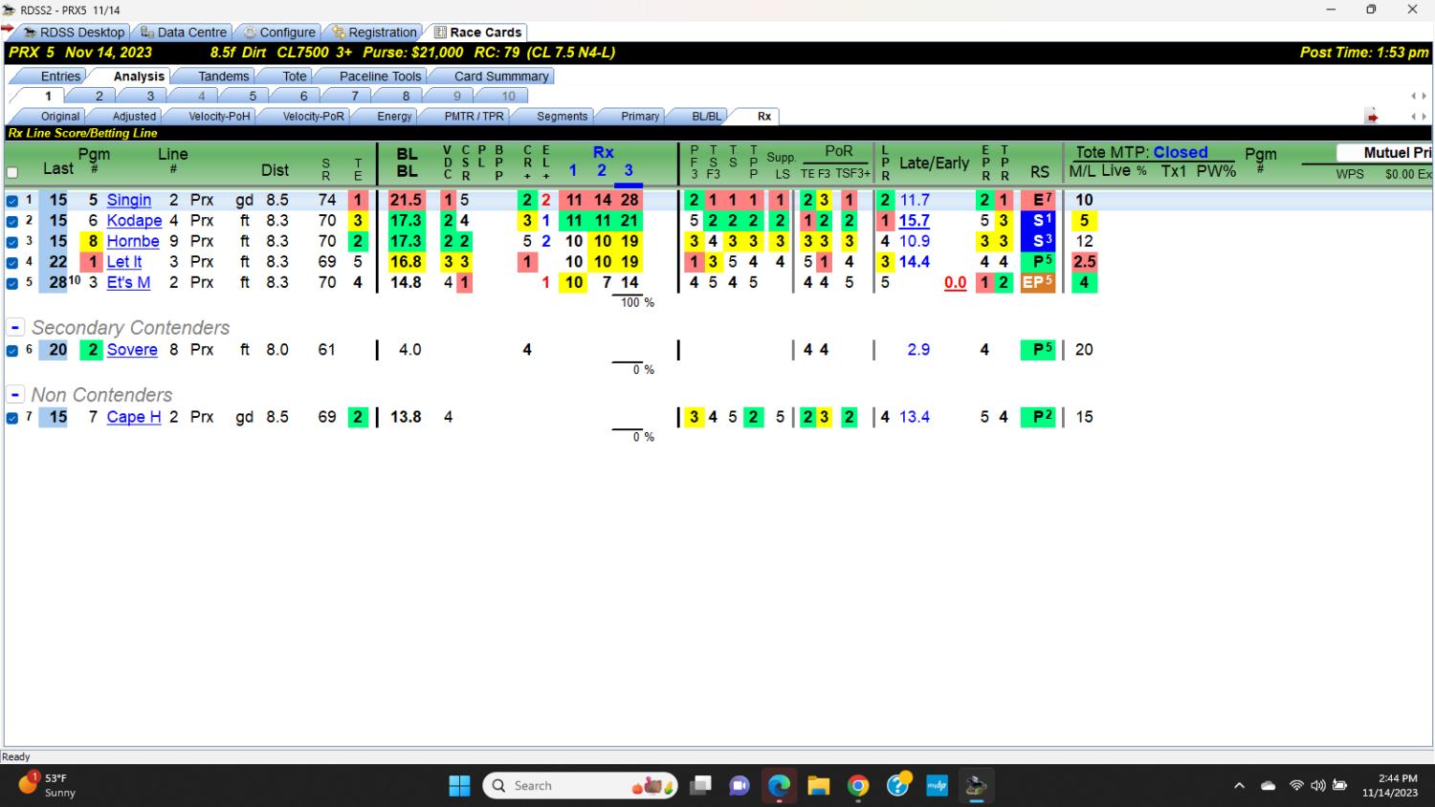Image resolution: width=1435 pixels, height=807 pixels.
Task: Uncheck the checkbox for the Kodape row
Action: [12, 221]
